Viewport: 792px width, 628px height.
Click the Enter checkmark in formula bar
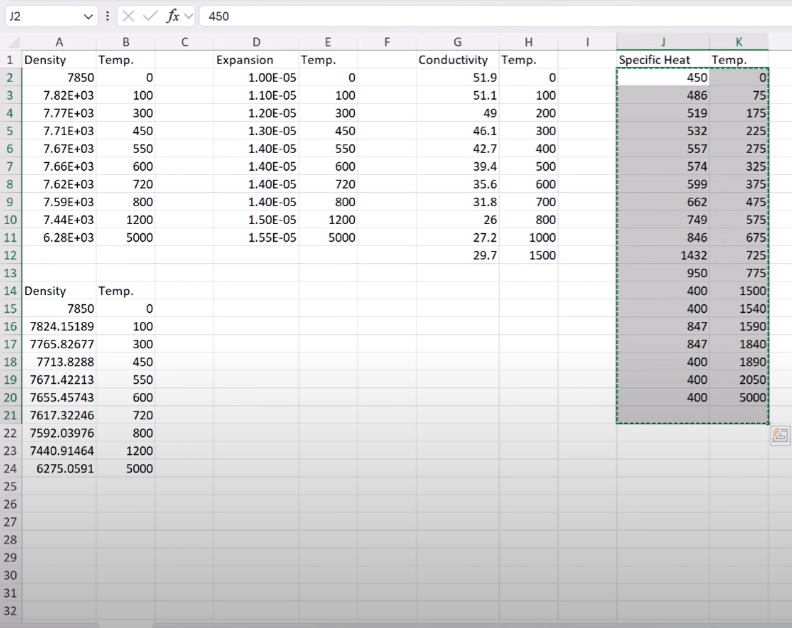click(x=150, y=17)
